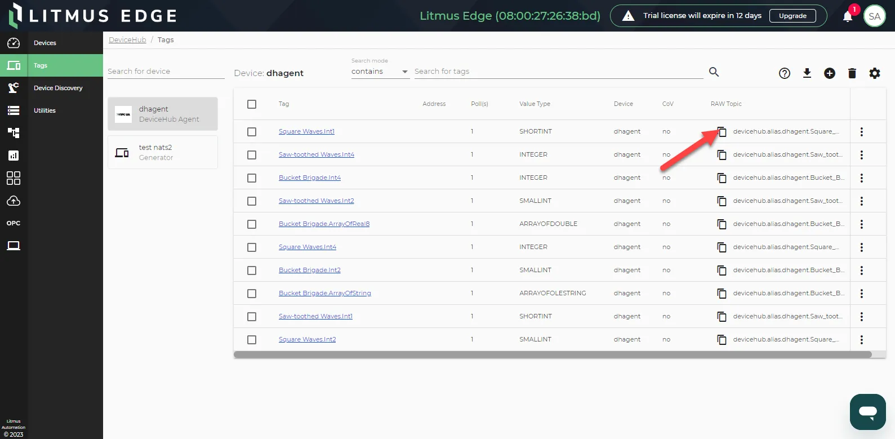Open the cloud upload sidebar icon

click(x=14, y=201)
